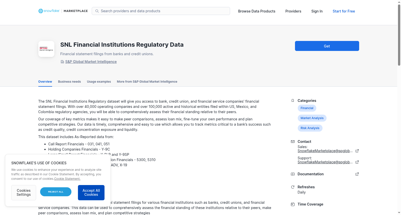Click the scrollbar up arrow
Screen dimensions: 401x215
coord(399,2)
